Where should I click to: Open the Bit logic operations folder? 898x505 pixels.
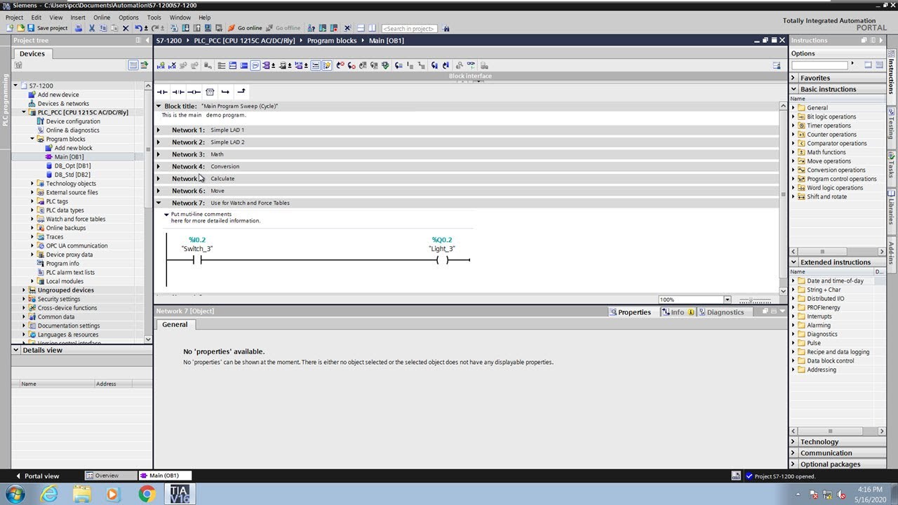(x=831, y=116)
